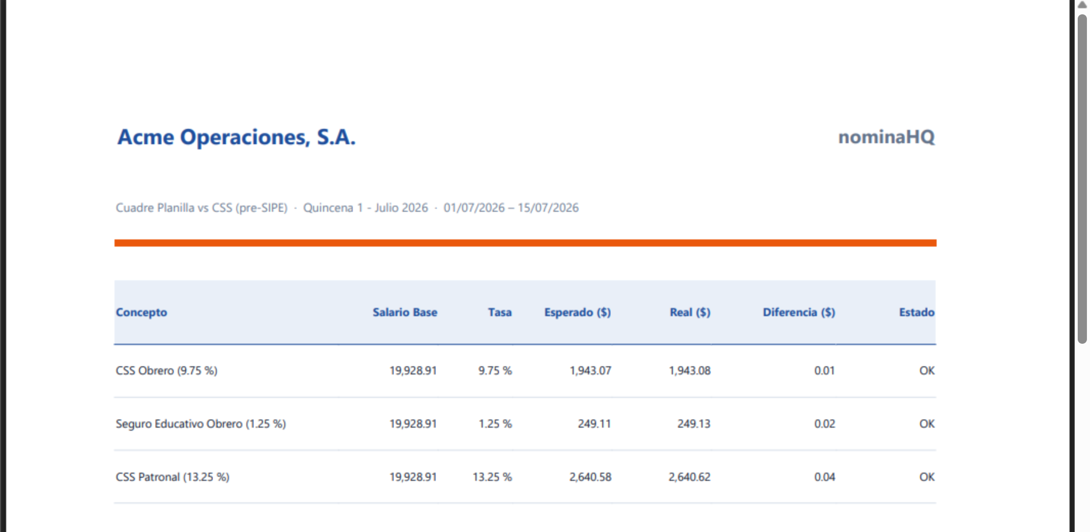This screenshot has width=1090, height=532.
Task: Click the Real ($) column header
Action: pos(690,313)
